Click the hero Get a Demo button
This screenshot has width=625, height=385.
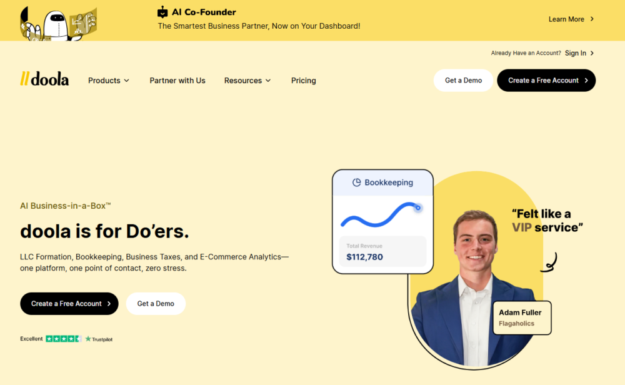point(156,304)
